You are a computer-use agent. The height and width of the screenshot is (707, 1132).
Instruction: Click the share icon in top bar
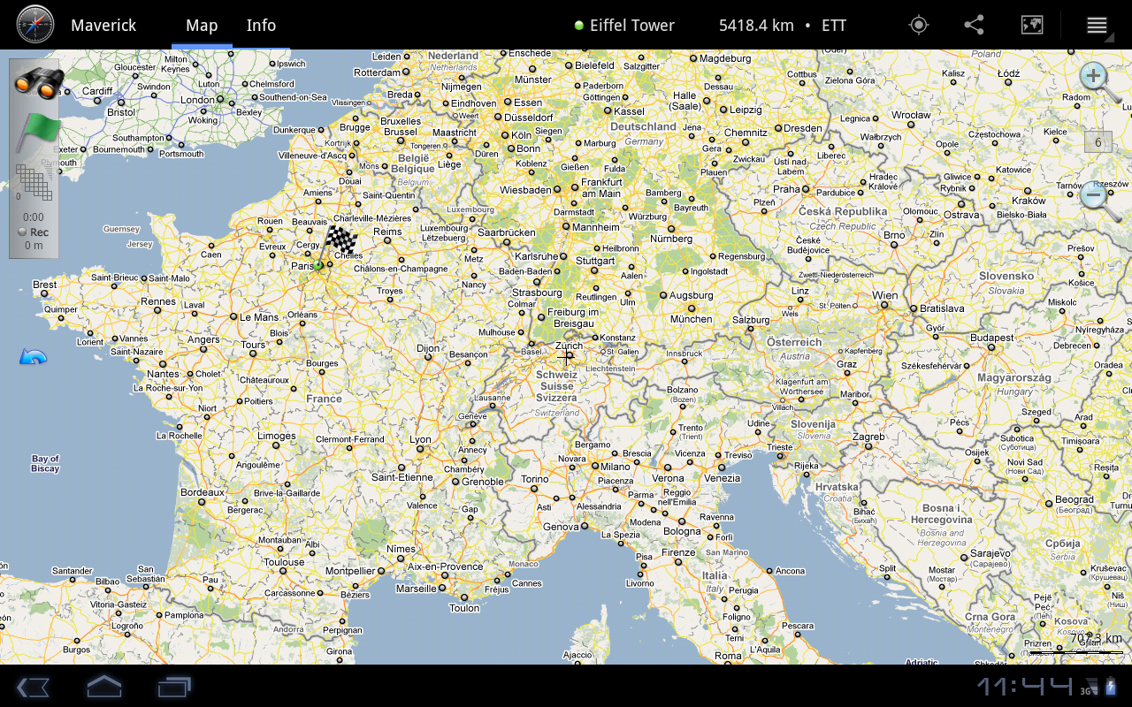[x=974, y=25]
